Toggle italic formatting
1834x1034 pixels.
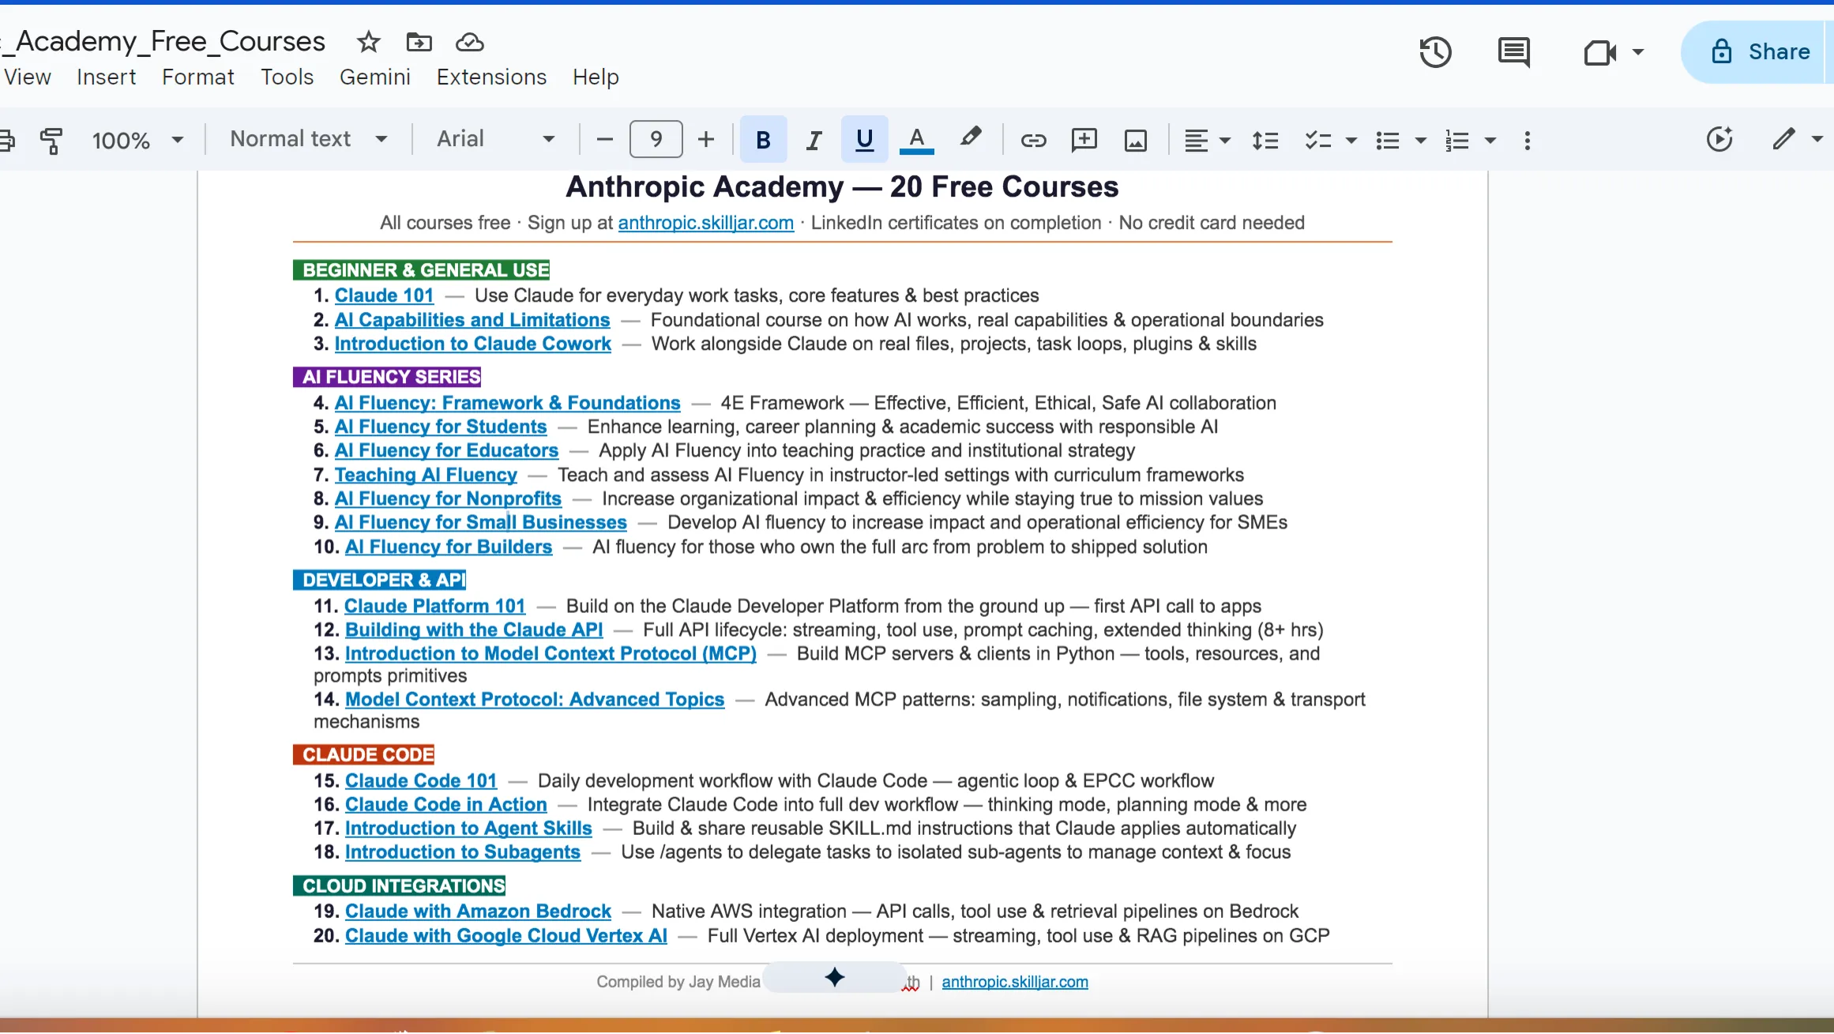[x=814, y=140]
